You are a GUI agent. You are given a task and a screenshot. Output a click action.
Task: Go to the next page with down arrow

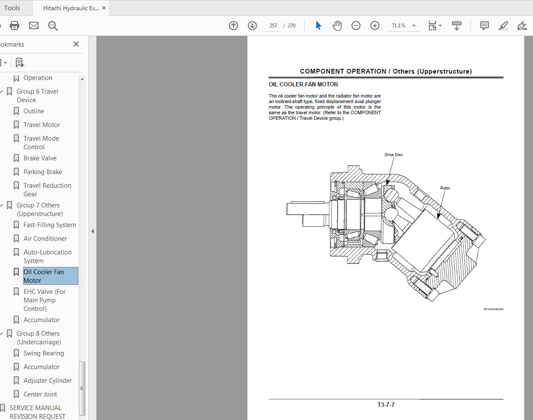point(252,26)
